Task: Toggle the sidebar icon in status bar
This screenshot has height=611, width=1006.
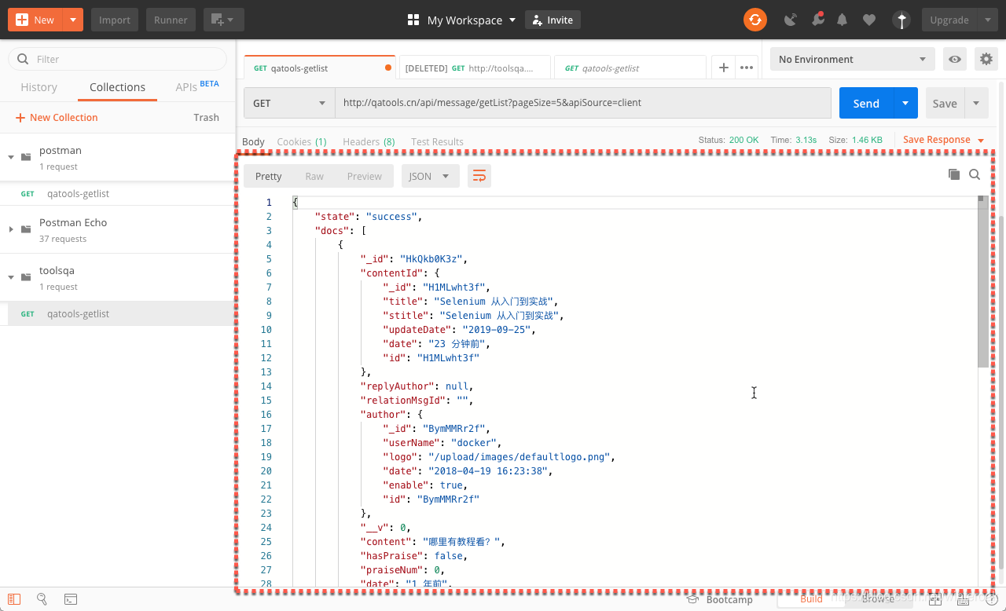Action: 14,599
